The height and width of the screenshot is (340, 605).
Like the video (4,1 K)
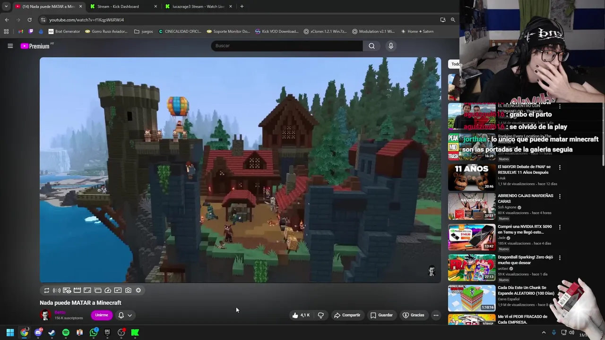[x=301, y=315]
